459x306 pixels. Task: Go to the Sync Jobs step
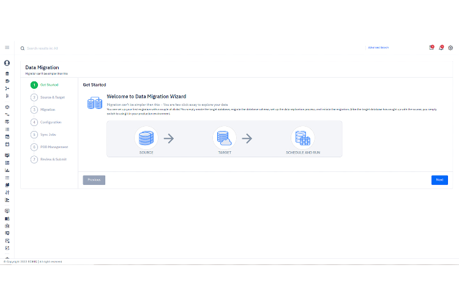pos(43,135)
